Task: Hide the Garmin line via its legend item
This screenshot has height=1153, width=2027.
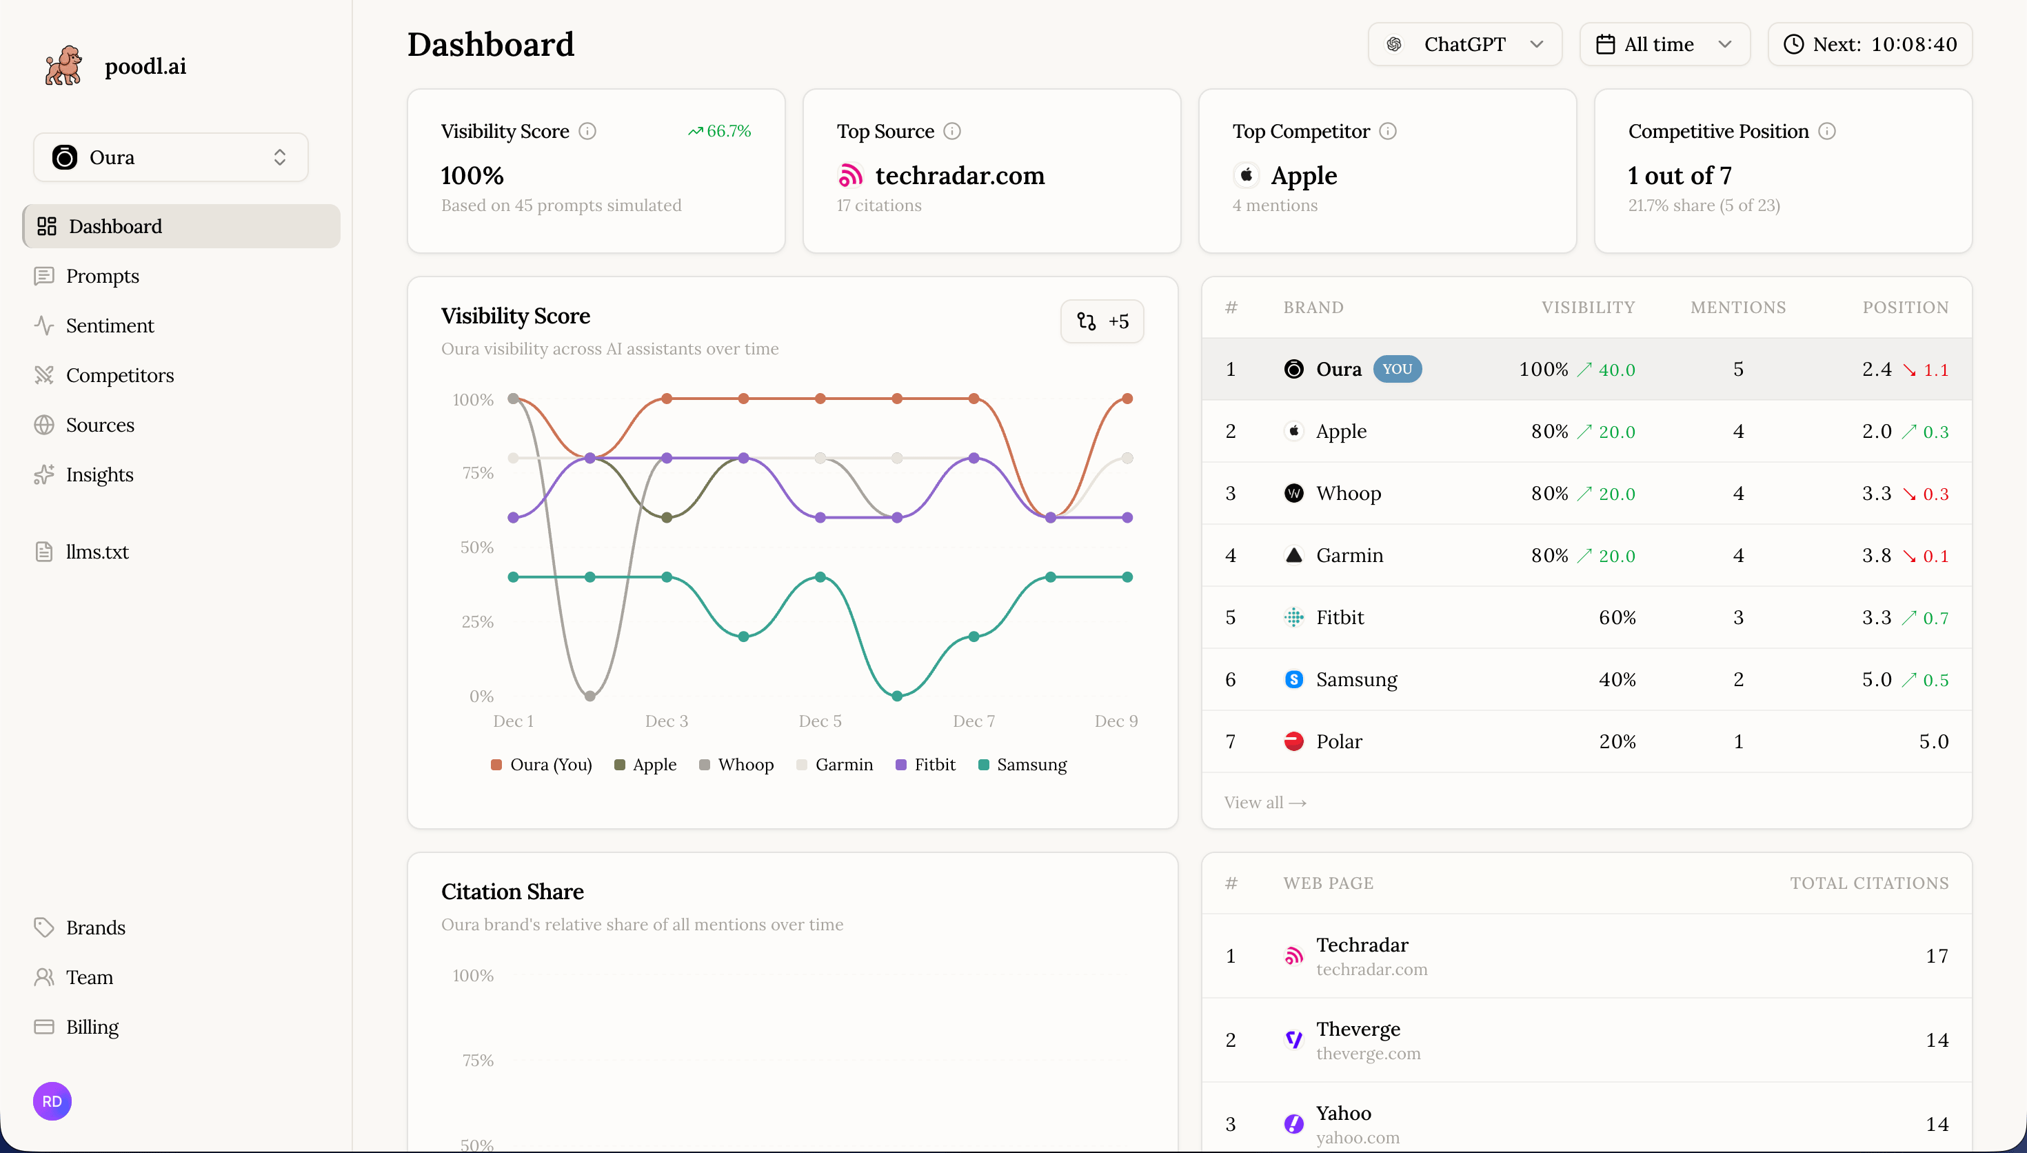Action: (x=835, y=764)
